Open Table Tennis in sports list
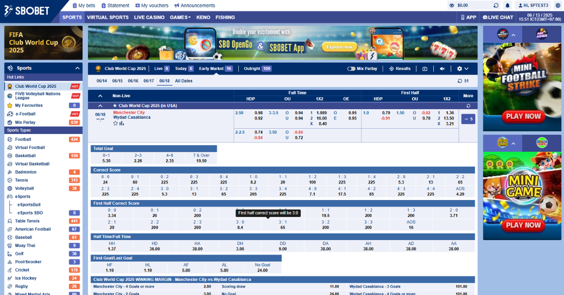Screen dimensions: 564x295 (x=27, y=221)
